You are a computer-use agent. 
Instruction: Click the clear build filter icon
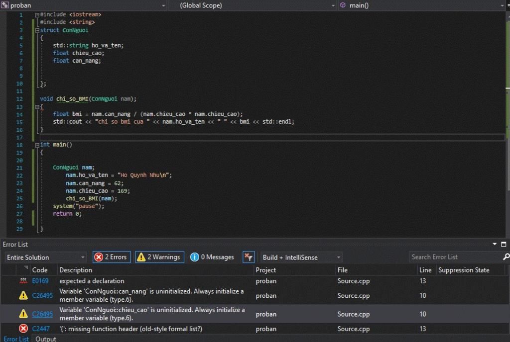(x=249, y=257)
